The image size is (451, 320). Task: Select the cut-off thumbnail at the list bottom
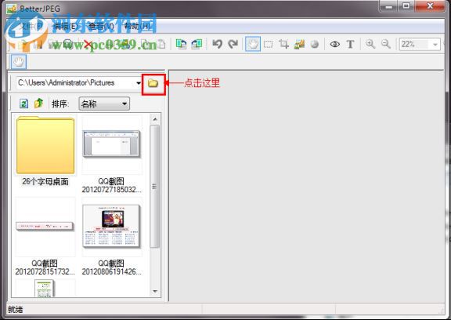[x=45, y=288]
